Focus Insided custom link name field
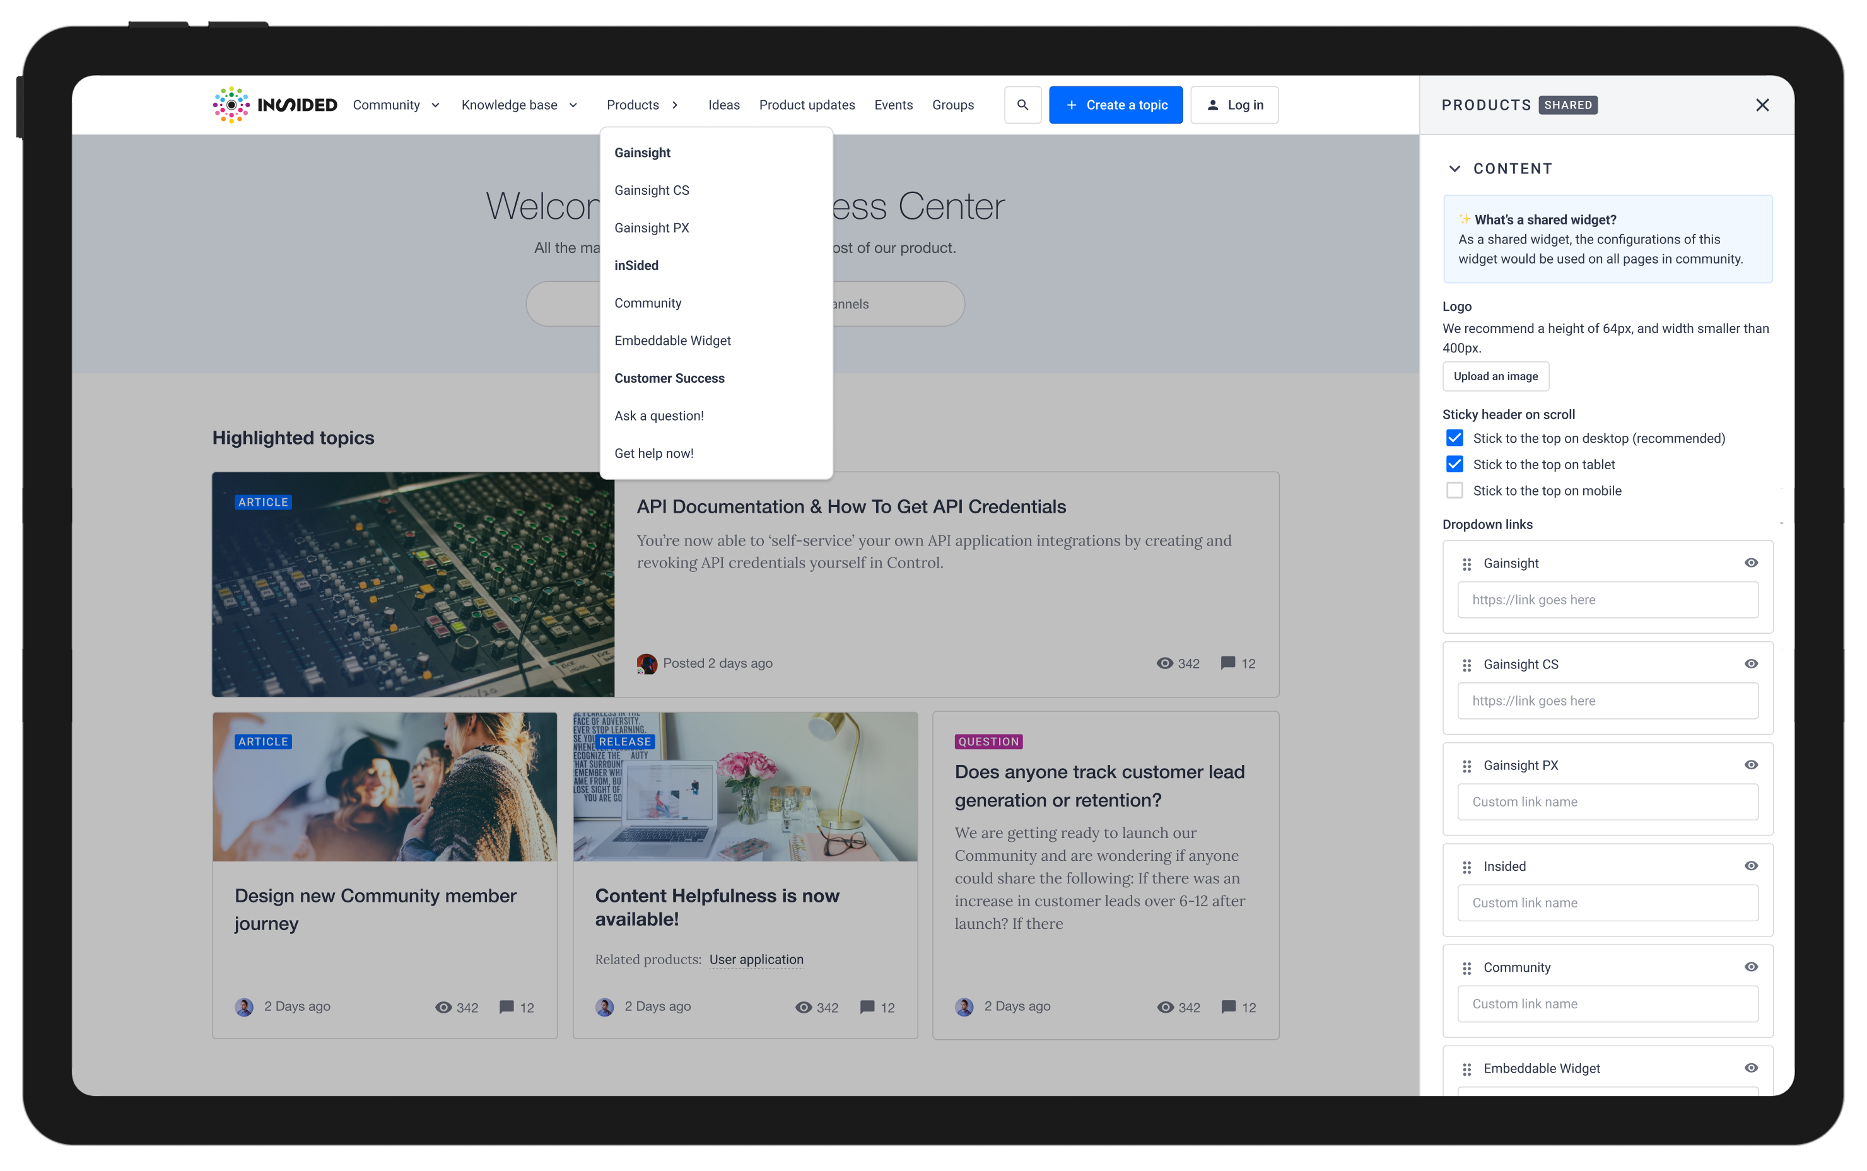This screenshot has width=1867, height=1171. click(x=1608, y=903)
